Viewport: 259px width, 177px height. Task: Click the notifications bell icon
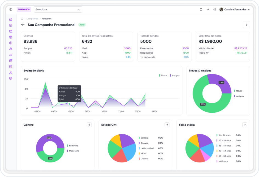[x=201, y=9]
